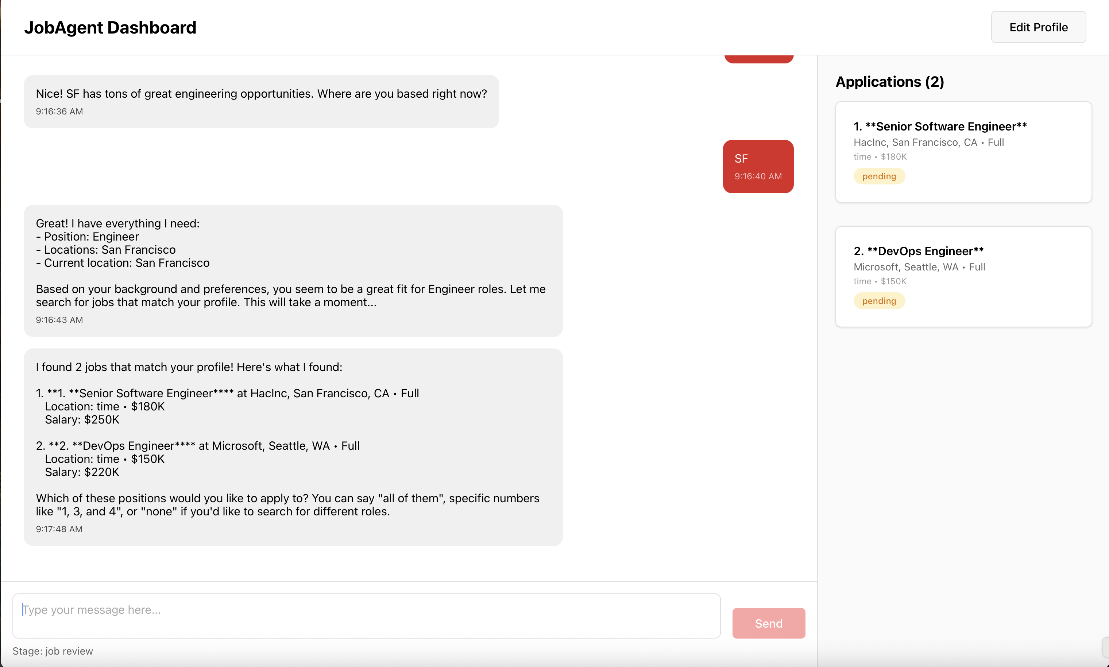The width and height of the screenshot is (1109, 667).
Task: Click the Applications (2) heading
Action: coord(889,82)
